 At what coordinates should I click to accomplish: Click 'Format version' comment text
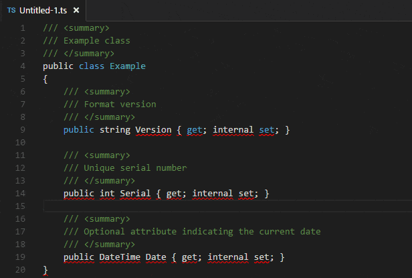[x=120, y=105]
